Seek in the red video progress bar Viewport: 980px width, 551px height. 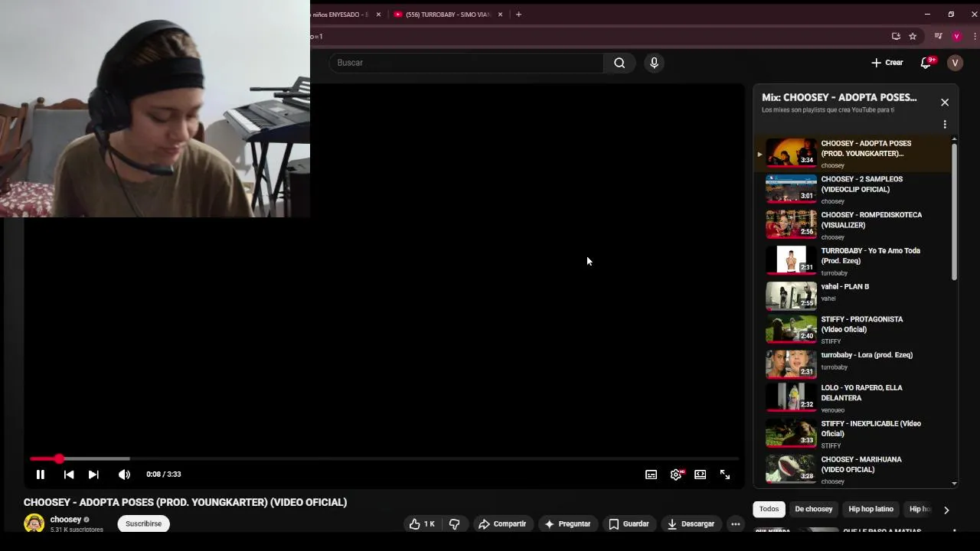pyautogui.click(x=384, y=459)
